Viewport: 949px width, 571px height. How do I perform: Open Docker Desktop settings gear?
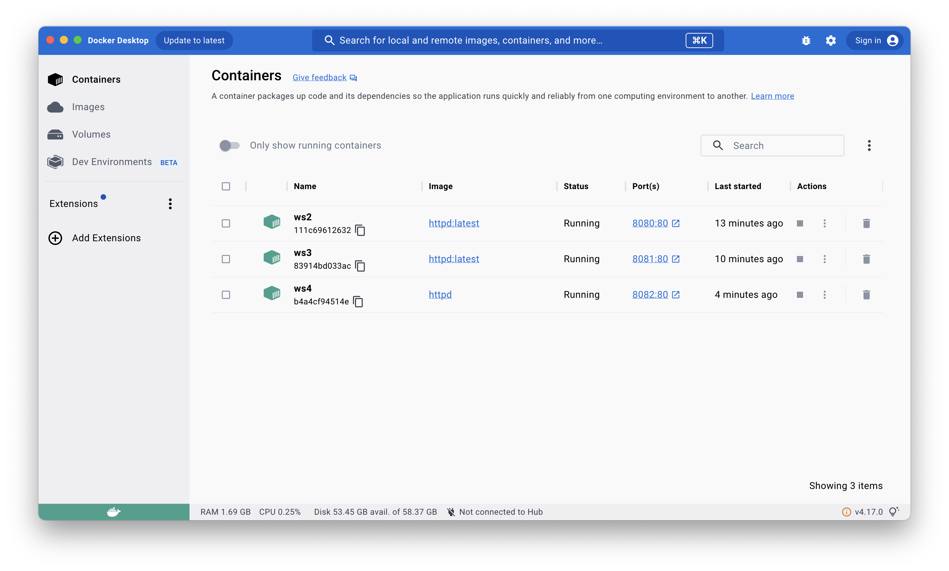[x=831, y=40]
